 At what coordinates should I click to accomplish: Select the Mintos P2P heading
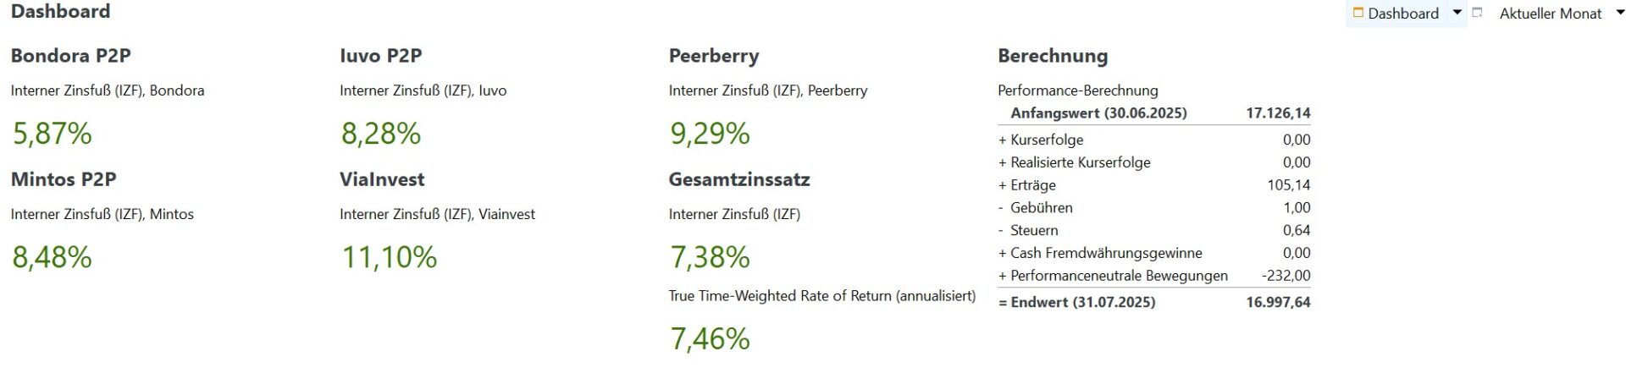click(x=64, y=179)
